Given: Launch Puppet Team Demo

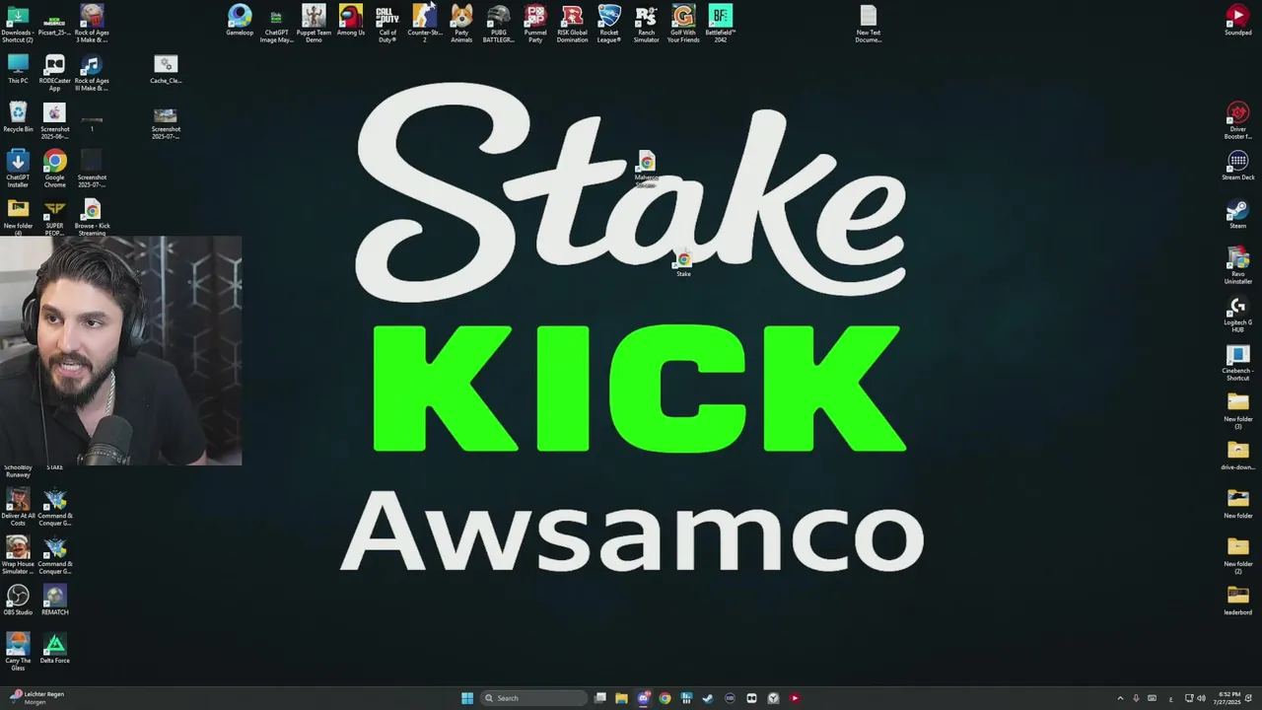Looking at the screenshot, I should coord(314,24).
